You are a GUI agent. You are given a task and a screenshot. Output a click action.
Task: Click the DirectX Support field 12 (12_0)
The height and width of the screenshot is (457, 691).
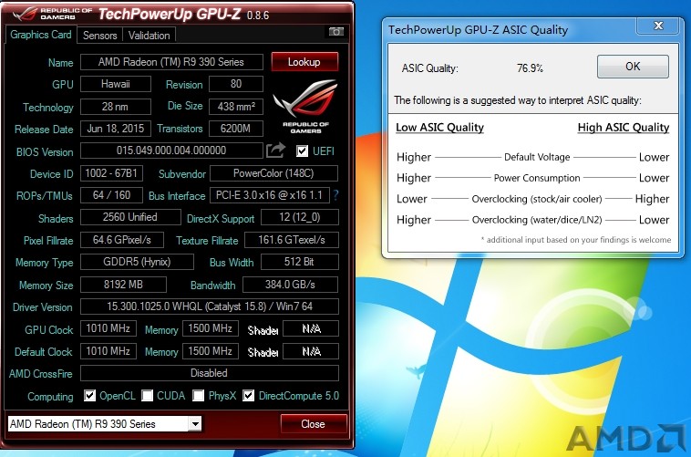click(300, 217)
